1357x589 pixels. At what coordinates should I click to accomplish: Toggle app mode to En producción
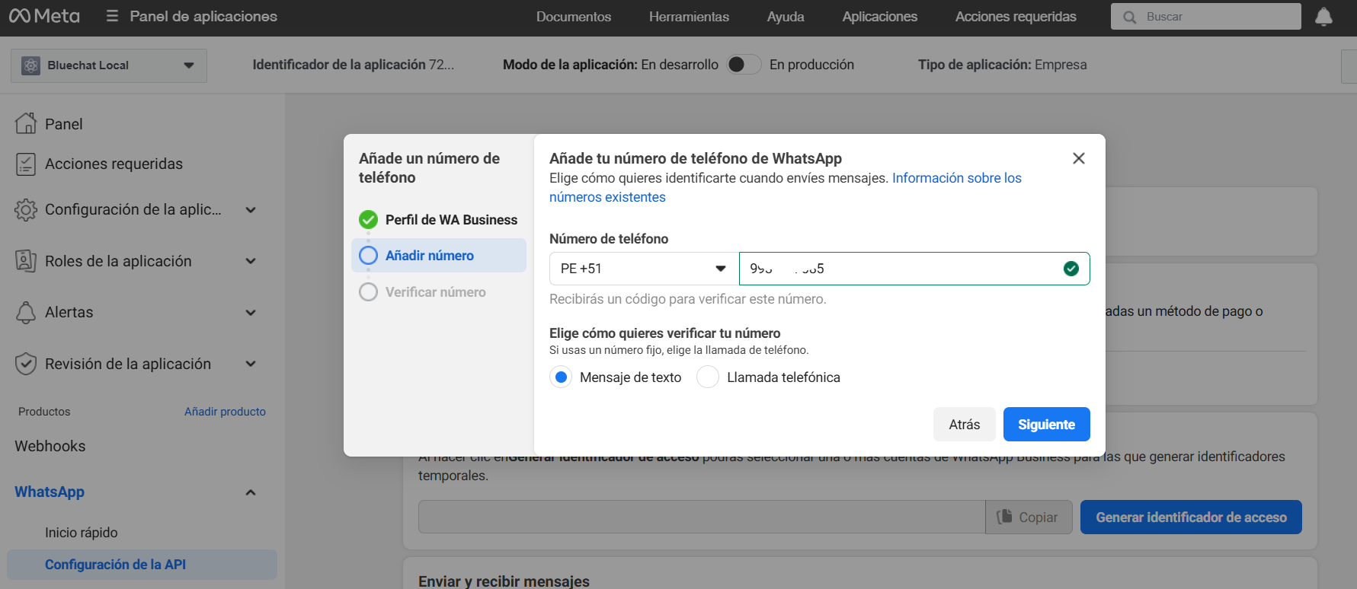pos(744,65)
